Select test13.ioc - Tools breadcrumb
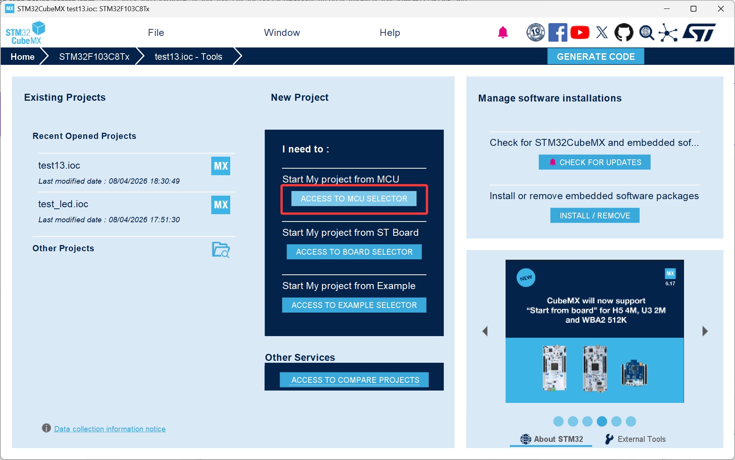This screenshot has height=460, width=735. (188, 57)
